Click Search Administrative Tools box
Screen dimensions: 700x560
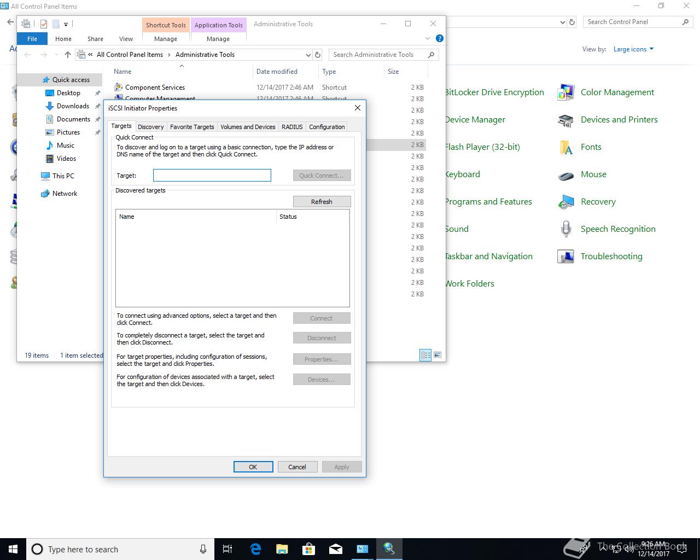[x=384, y=55]
